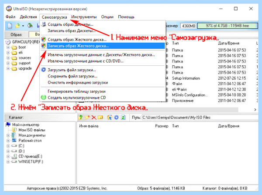Click the 2012-07-26 12:15 date cell
The image size is (262, 195).
point(232,78)
